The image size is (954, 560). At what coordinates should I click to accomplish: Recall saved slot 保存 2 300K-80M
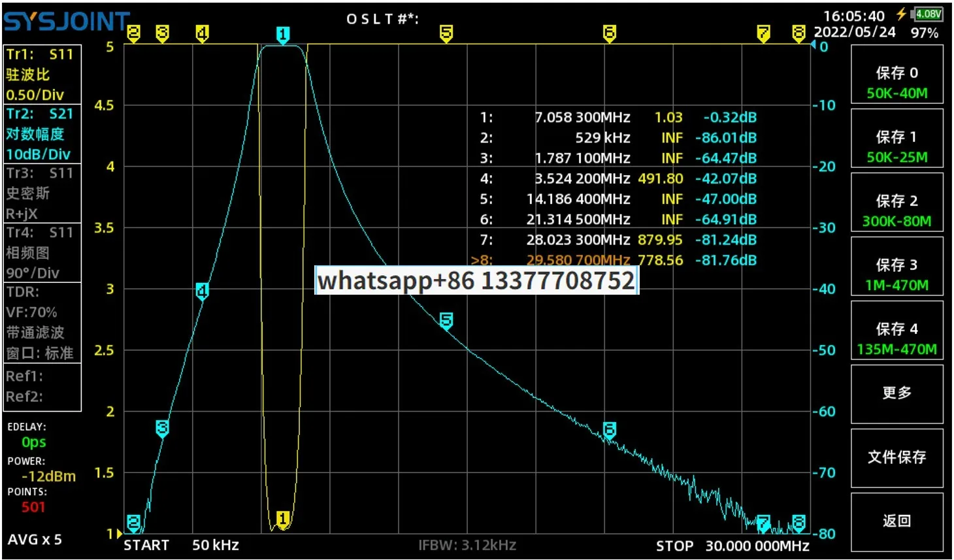click(x=897, y=202)
